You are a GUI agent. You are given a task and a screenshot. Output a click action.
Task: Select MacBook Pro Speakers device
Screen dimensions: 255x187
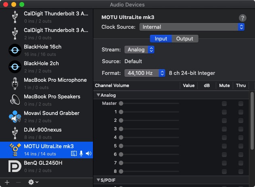46,100
